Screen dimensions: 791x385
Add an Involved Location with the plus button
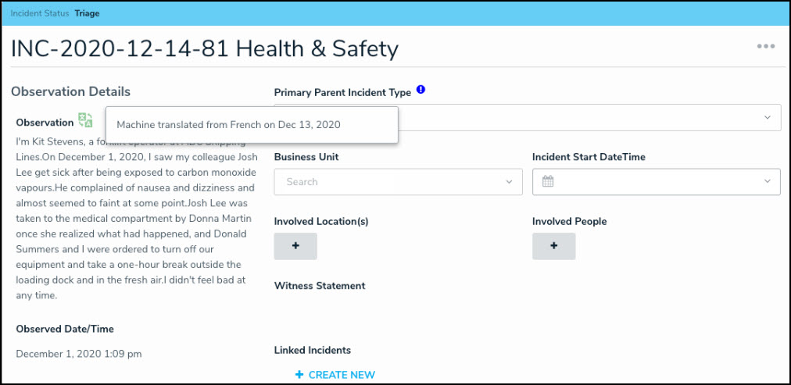pos(295,246)
